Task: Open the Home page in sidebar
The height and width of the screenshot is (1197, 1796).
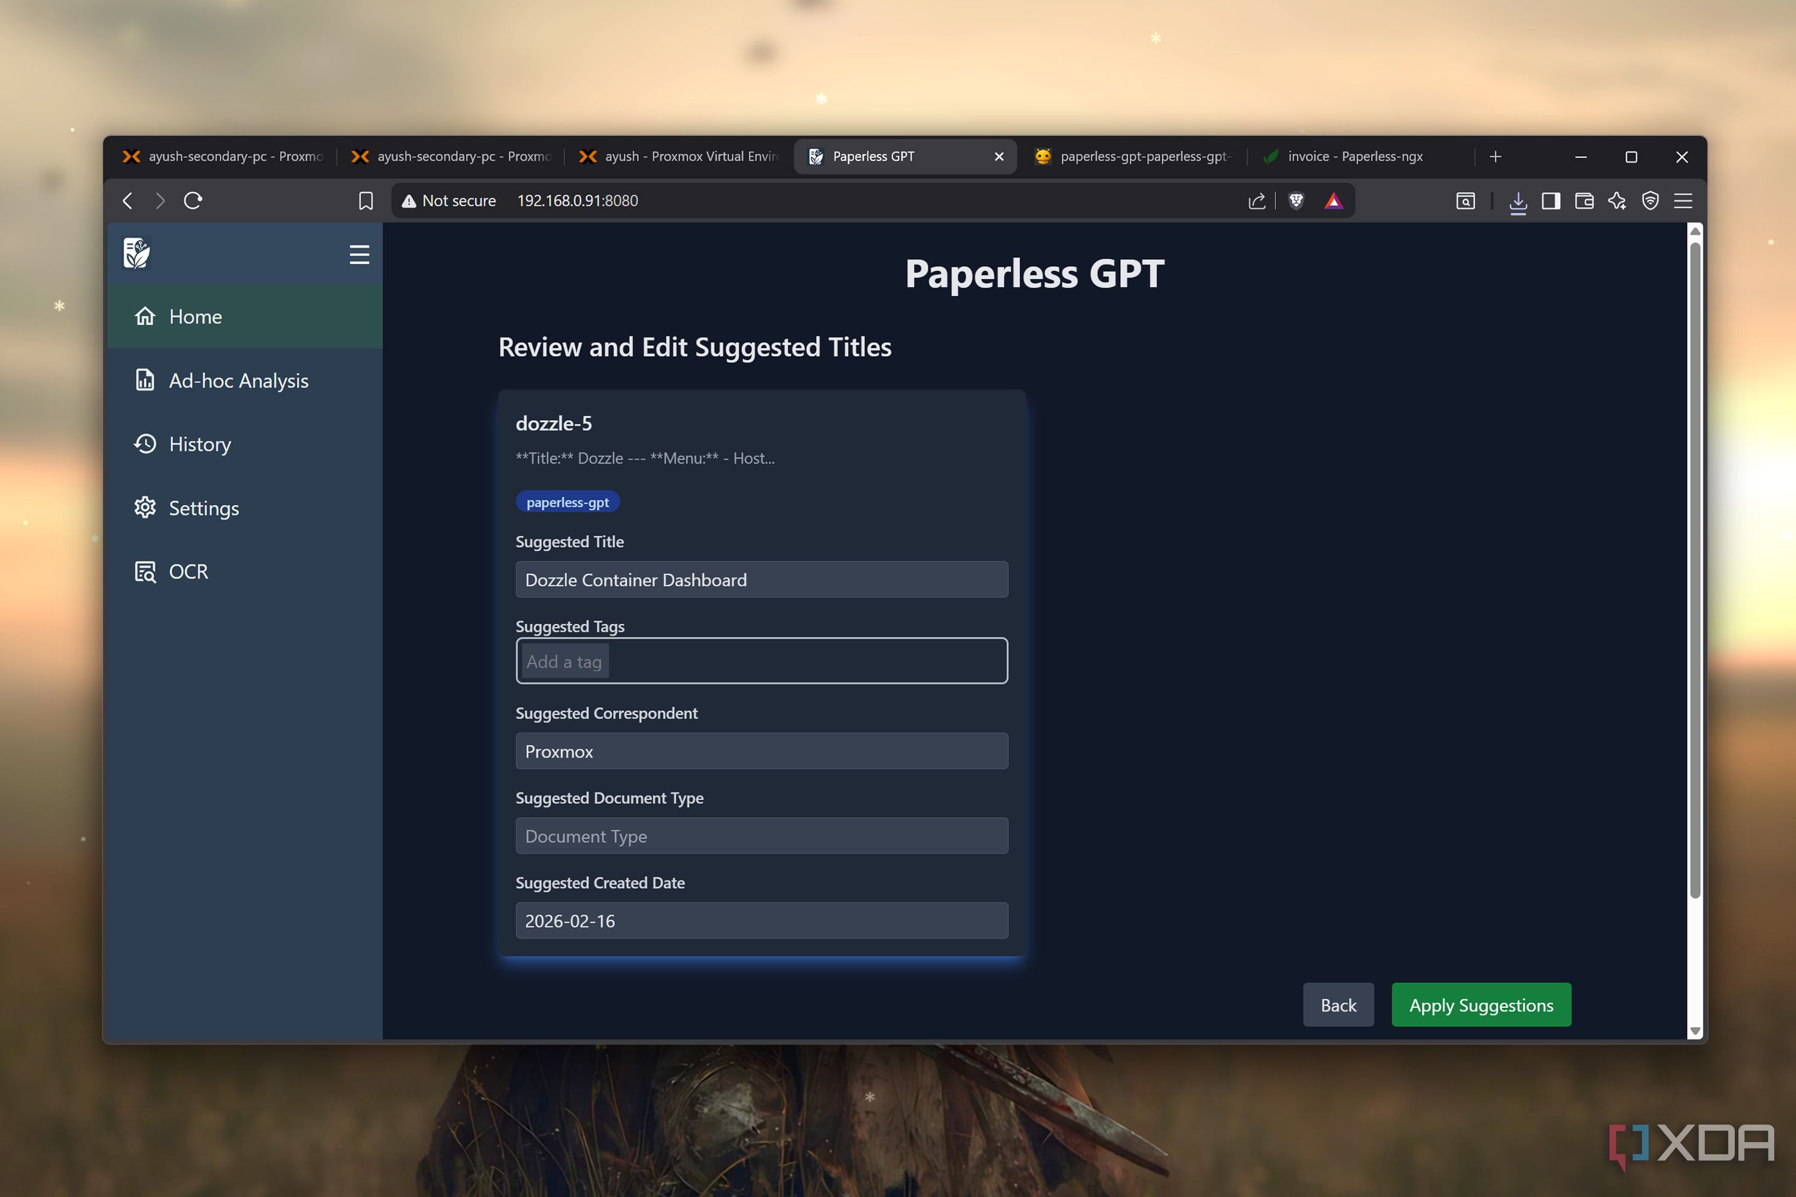Action: (x=244, y=316)
